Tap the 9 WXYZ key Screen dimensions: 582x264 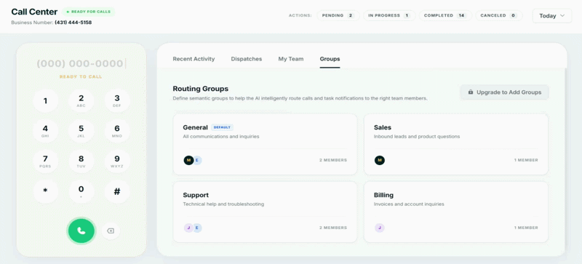117,161
